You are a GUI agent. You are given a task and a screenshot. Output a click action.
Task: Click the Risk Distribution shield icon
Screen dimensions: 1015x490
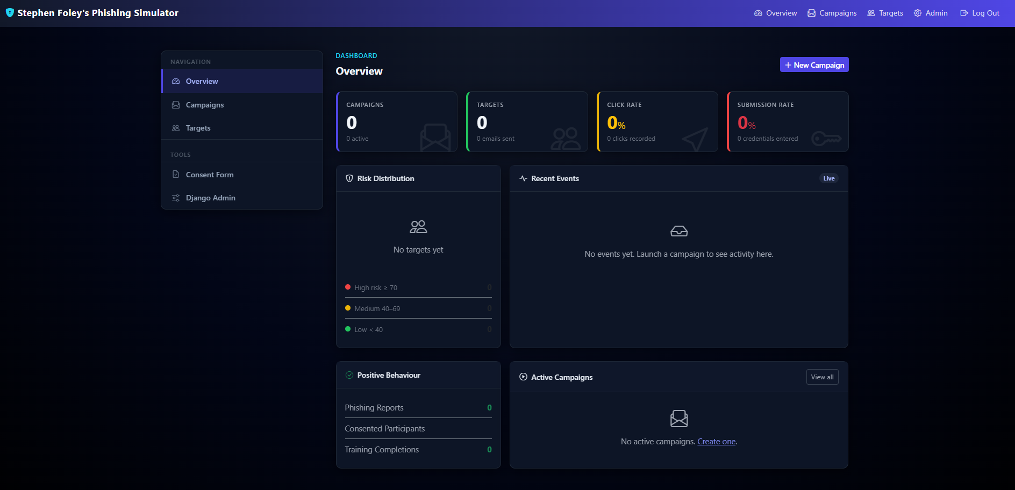click(x=349, y=178)
